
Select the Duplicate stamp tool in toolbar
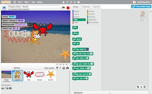63,2
